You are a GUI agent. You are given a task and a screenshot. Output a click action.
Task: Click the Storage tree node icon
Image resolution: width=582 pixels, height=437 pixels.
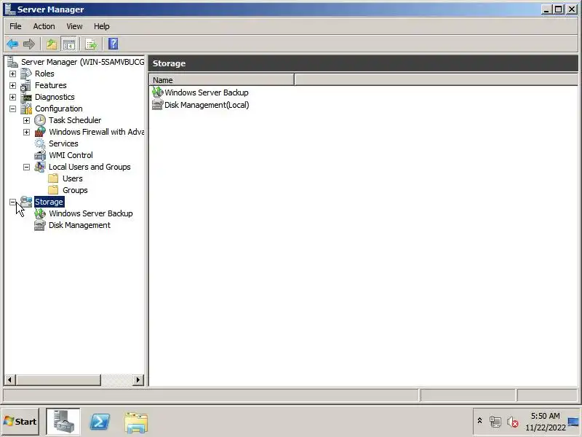pos(26,202)
